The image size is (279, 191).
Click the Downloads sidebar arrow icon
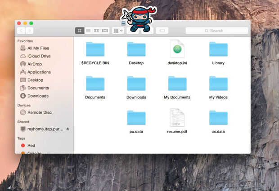pyautogui.click(x=23, y=96)
